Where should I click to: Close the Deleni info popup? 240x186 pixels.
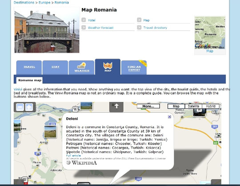tap(169, 117)
